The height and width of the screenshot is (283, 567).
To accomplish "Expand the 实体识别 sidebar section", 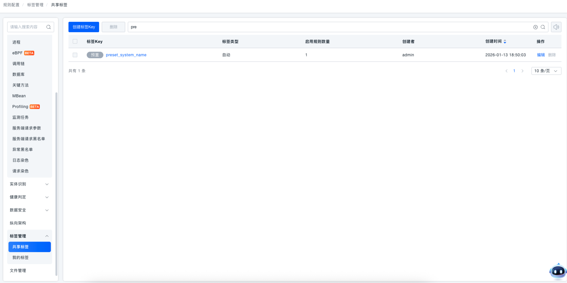I will tap(29, 184).
